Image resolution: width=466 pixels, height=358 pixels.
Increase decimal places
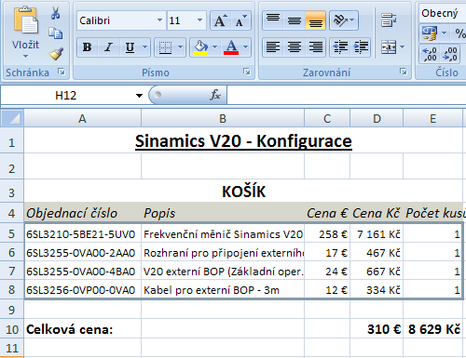pyautogui.click(x=430, y=54)
